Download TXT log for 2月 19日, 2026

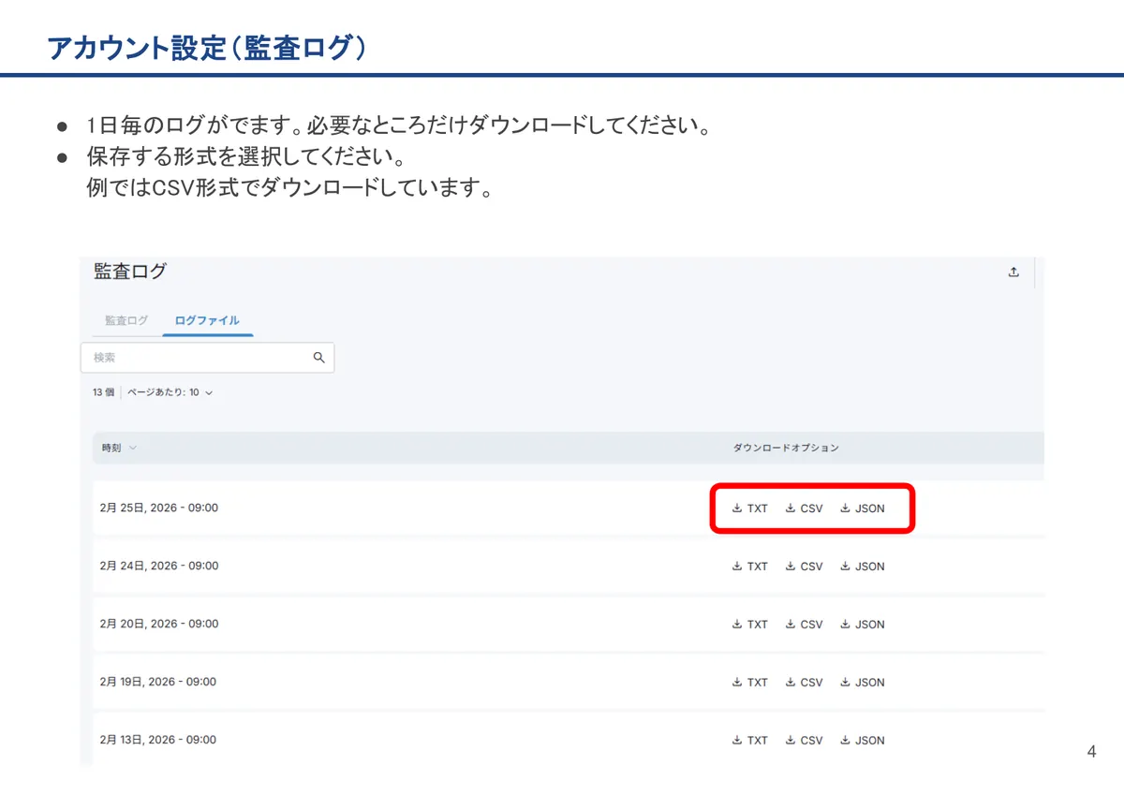(749, 683)
